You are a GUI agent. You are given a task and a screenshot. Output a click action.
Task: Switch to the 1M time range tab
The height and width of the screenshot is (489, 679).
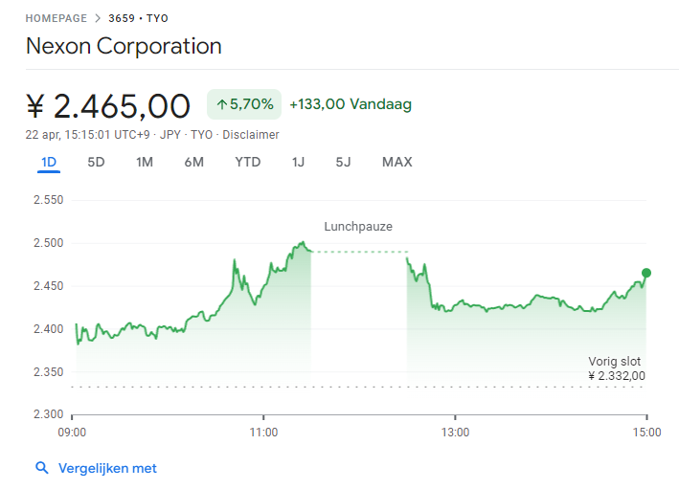(x=145, y=162)
